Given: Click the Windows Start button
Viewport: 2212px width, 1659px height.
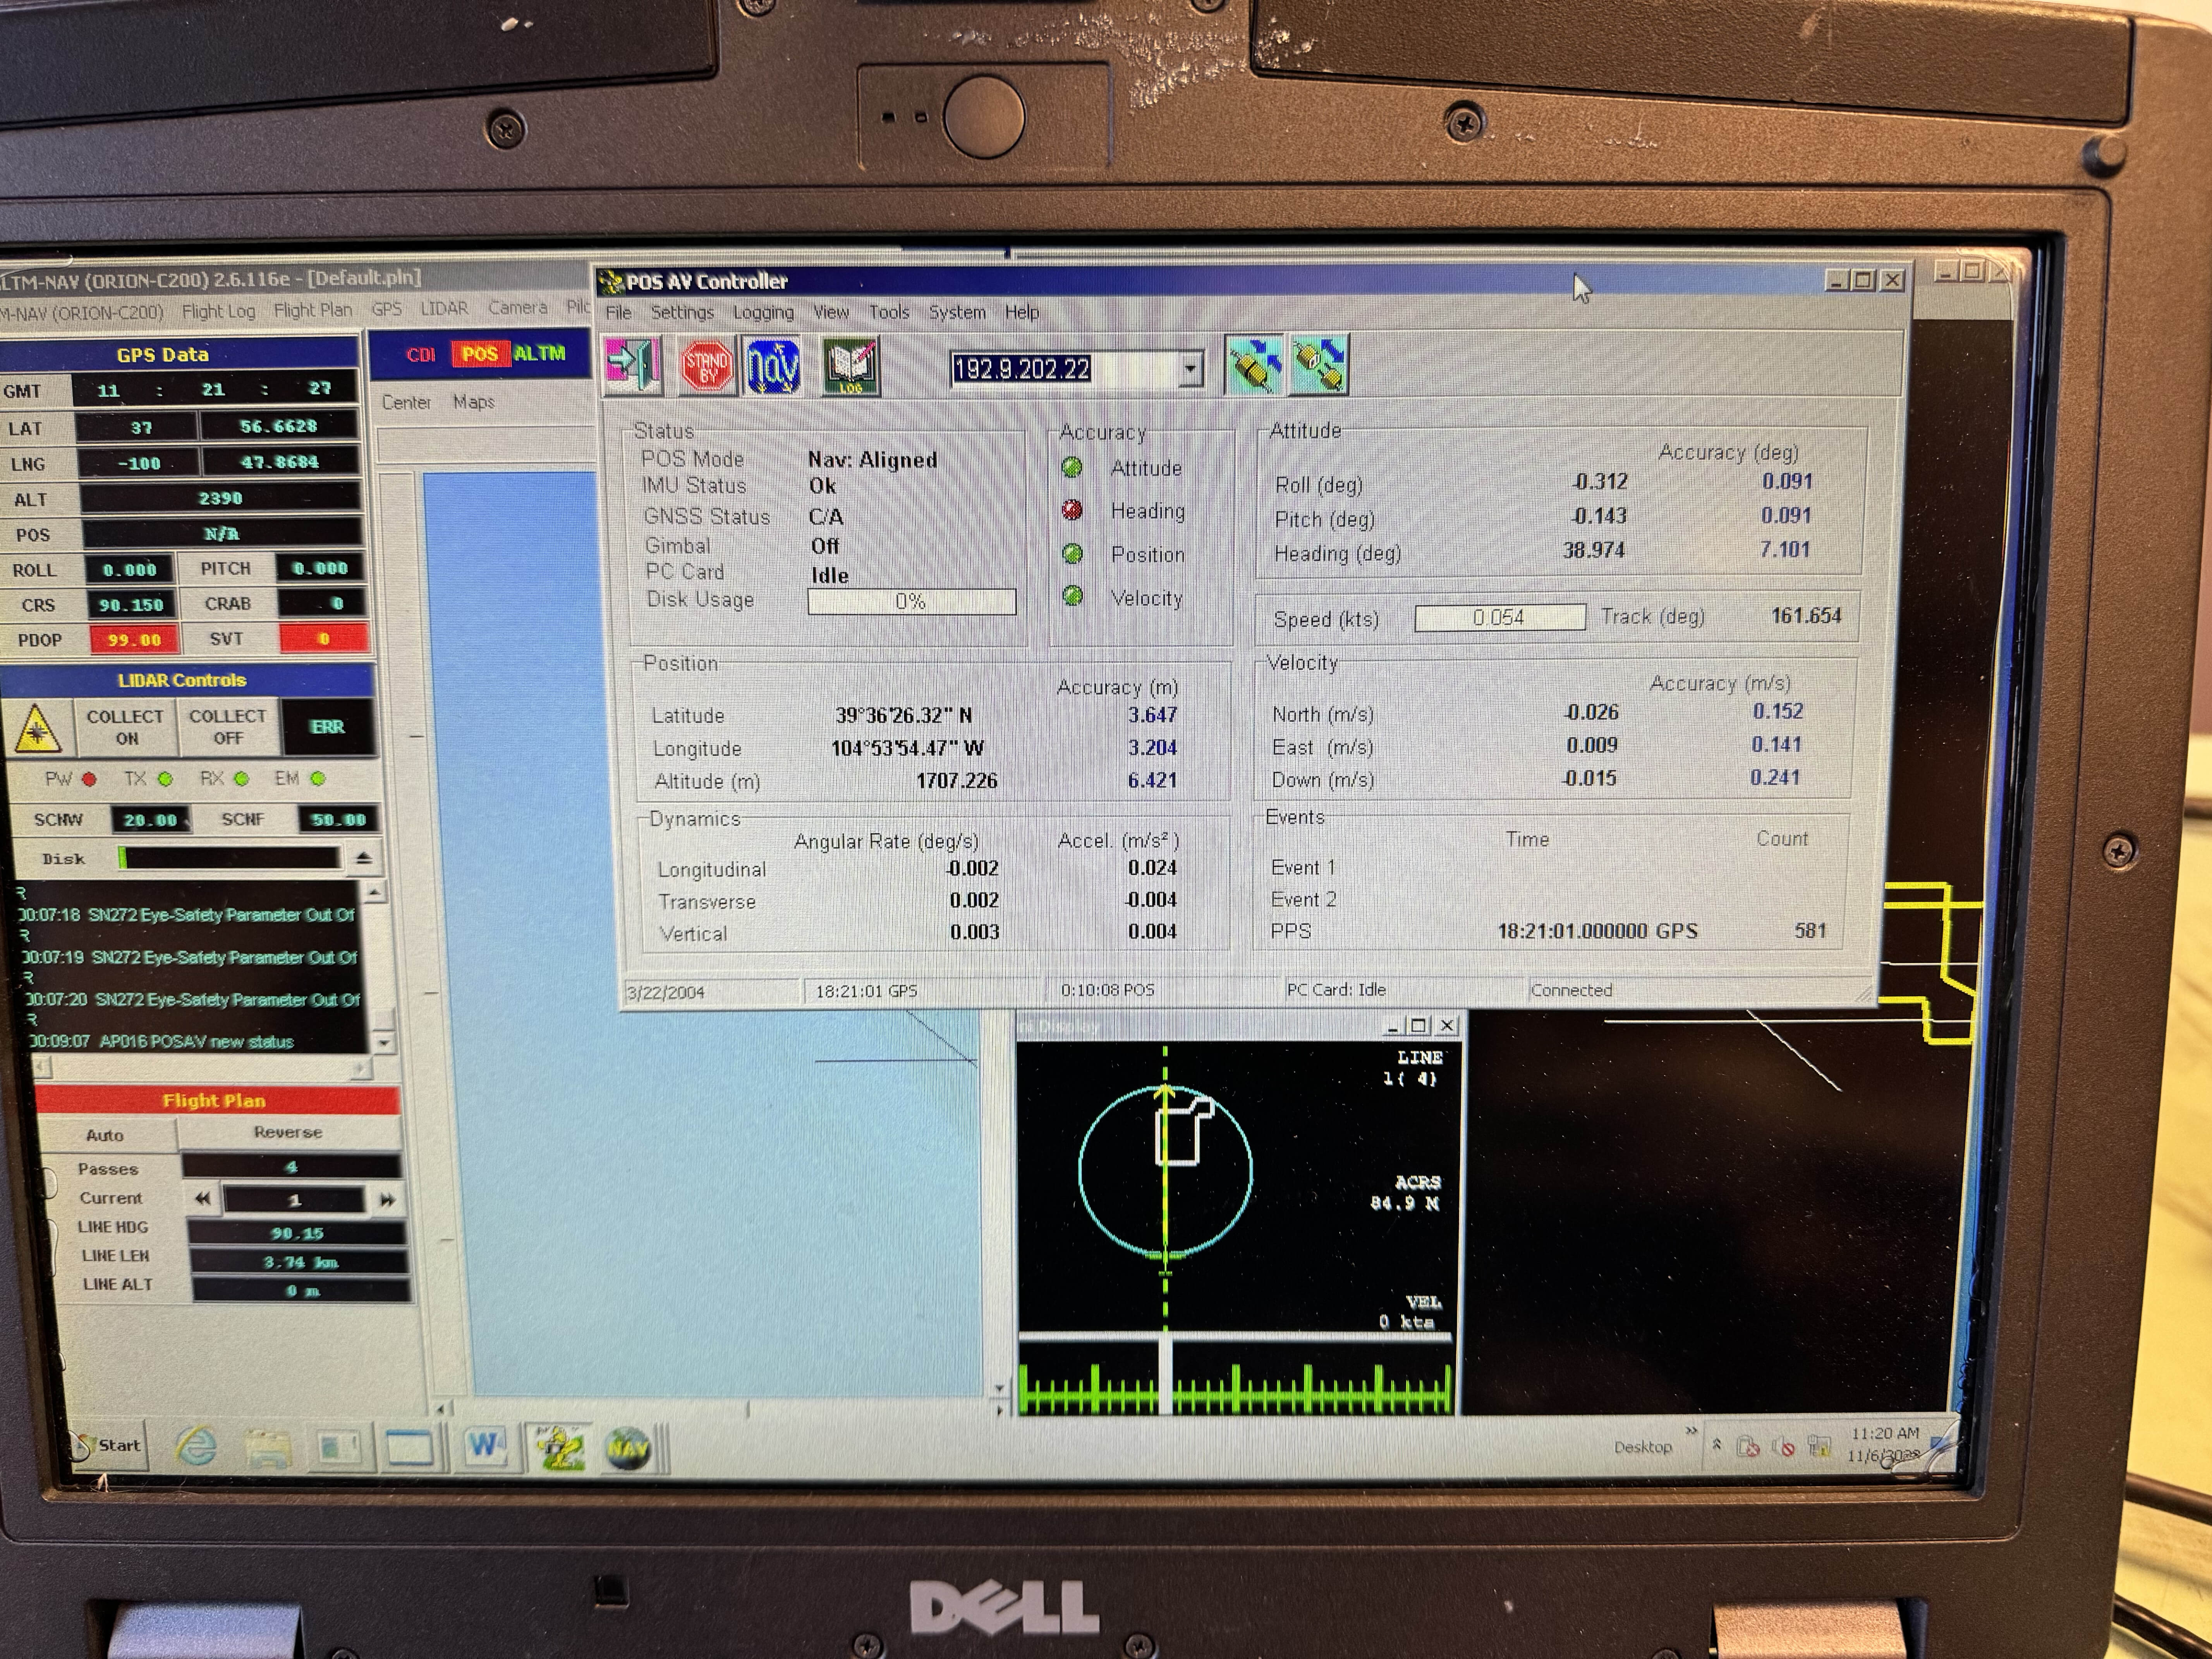Looking at the screenshot, I should click(108, 1445).
